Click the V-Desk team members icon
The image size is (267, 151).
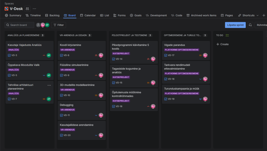[x=27, y=9]
